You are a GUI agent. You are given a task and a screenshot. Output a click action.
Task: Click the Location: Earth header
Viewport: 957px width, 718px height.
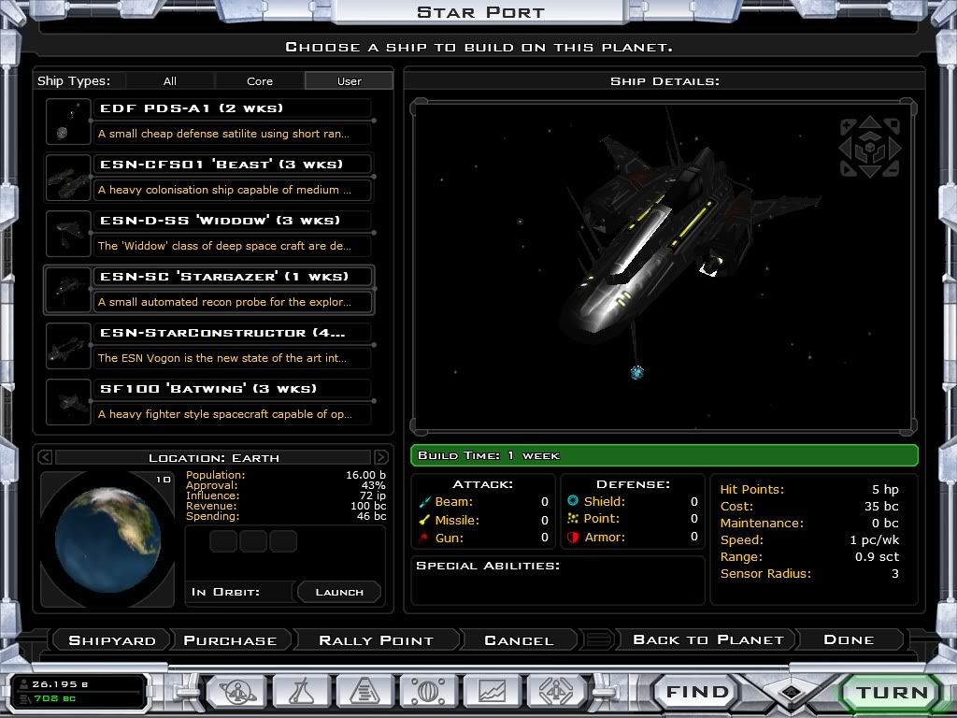[x=214, y=457]
